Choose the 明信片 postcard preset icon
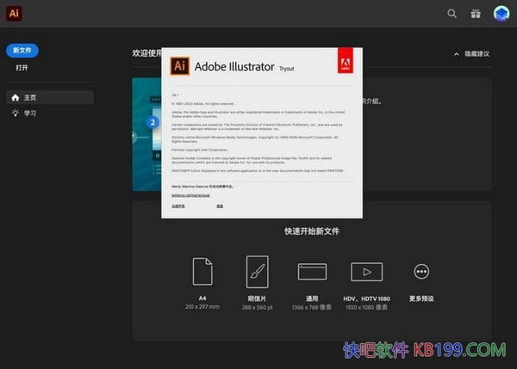517x369 pixels. 257,272
